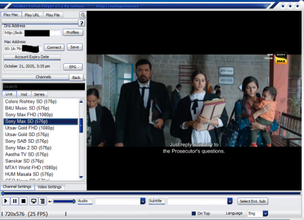Click the magnifier search icon
The height and width of the screenshot is (220, 304).
83,15
